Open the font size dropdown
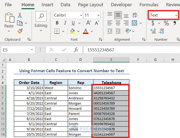Image resolution: width=180 pixels, height=138 pixels. click(x=98, y=15)
